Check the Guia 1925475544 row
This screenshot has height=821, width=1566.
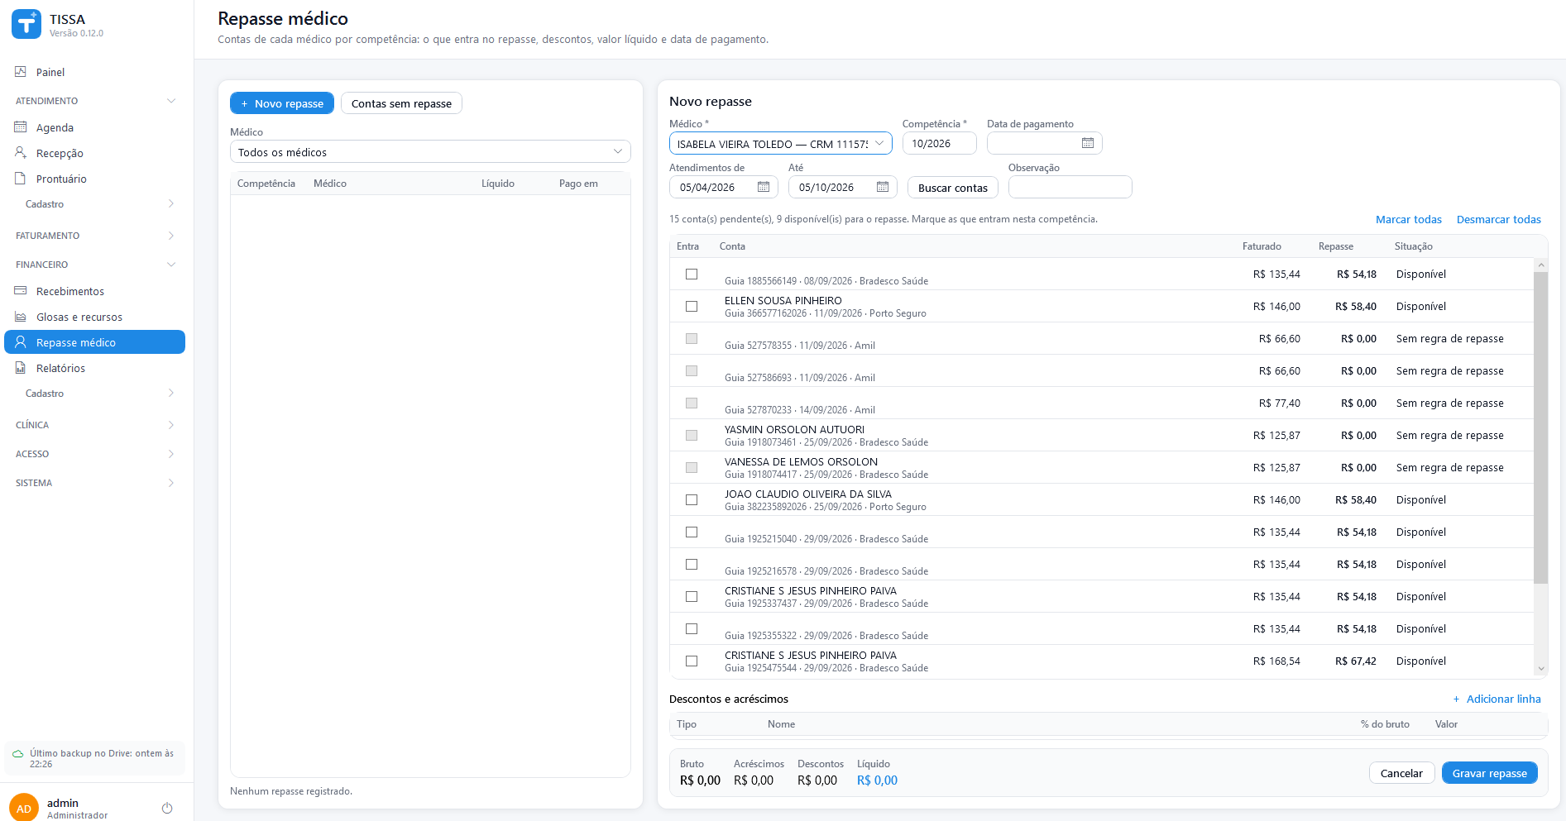[692, 661]
